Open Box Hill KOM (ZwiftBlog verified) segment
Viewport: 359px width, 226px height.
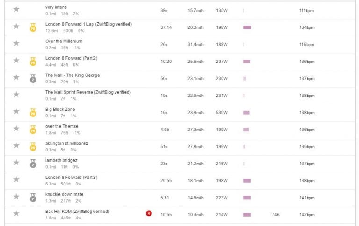77,212
